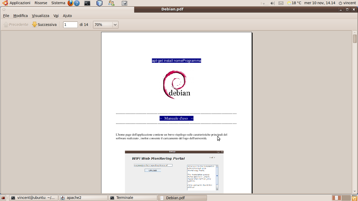Open the blue cube VirtualBox launcher
This screenshot has height=201, width=358.
pyautogui.click(x=99, y=3)
